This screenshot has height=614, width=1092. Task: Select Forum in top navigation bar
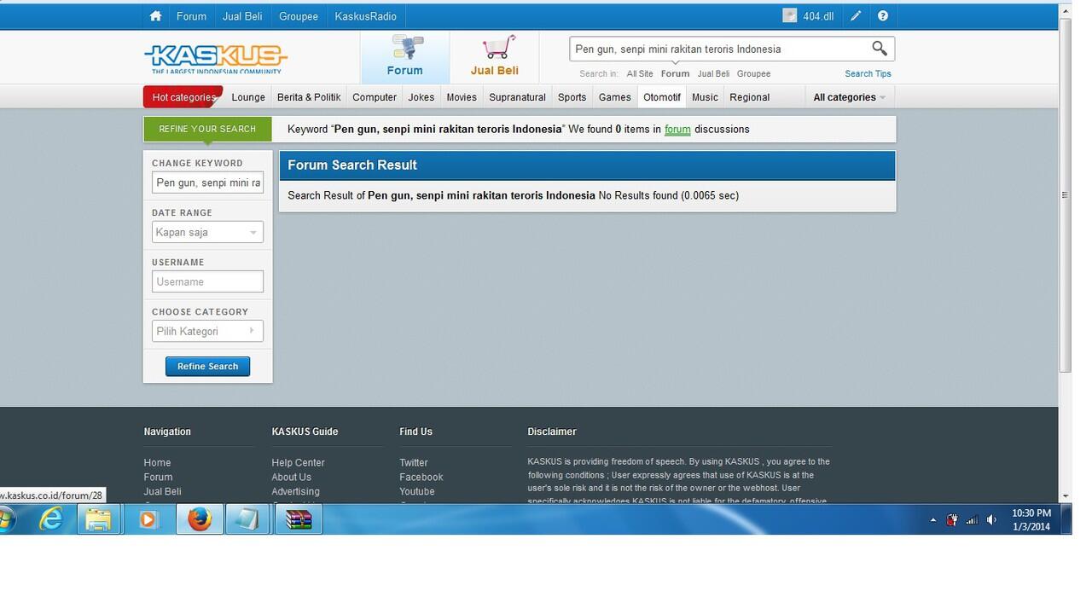(x=191, y=16)
